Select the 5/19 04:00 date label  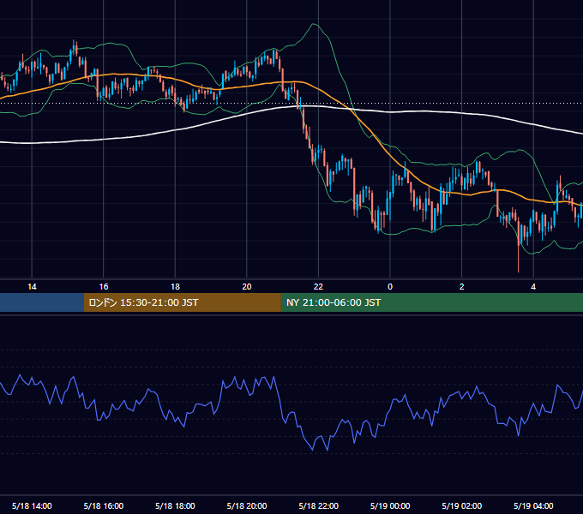point(533,505)
